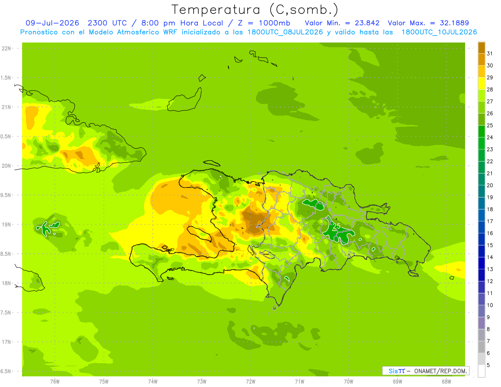Pick the legend band between 26 and 27
The image size is (501, 387).
(481, 107)
